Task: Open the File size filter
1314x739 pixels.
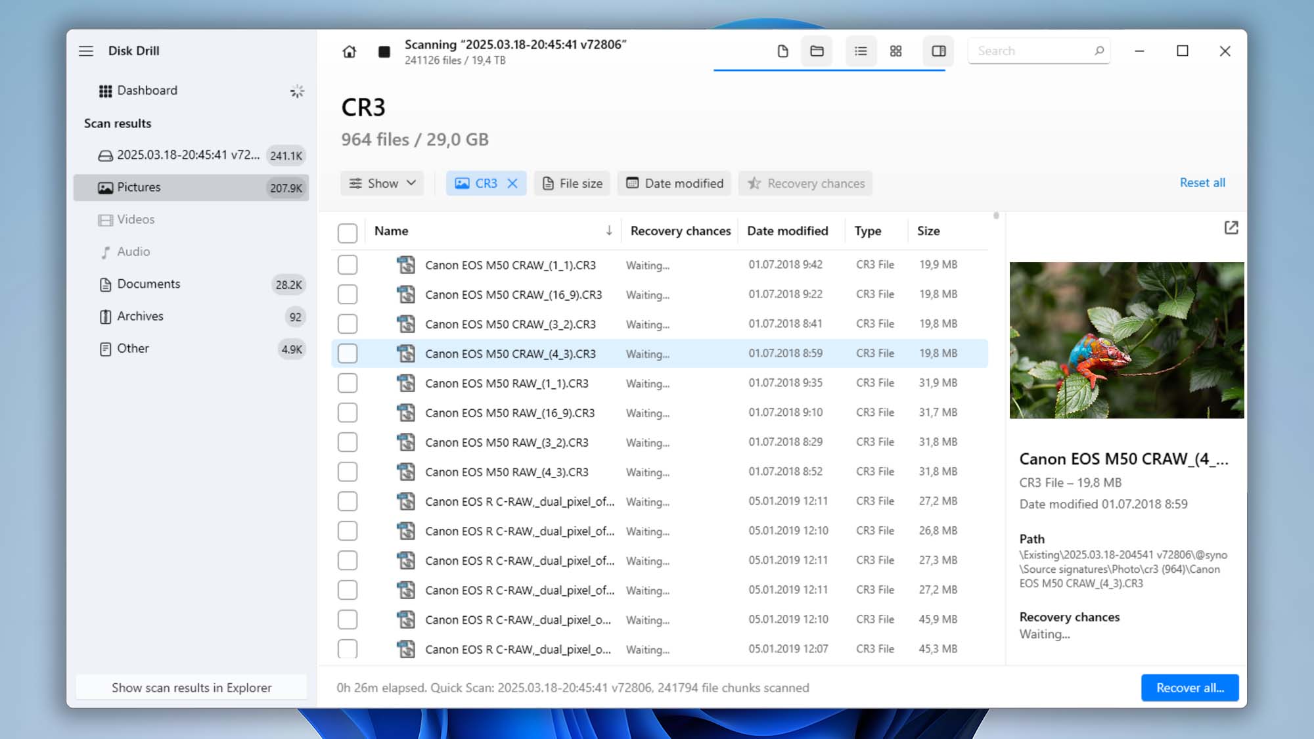Action: tap(572, 183)
